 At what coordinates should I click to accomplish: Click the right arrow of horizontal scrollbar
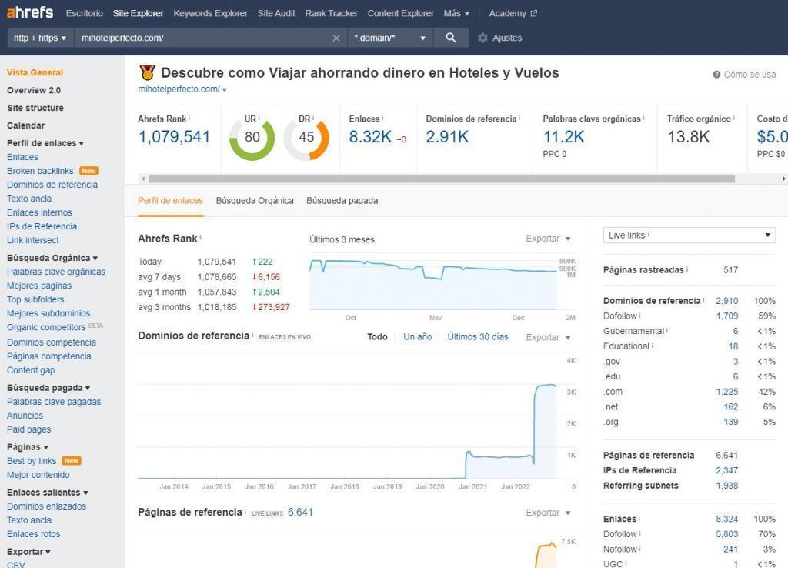click(783, 179)
